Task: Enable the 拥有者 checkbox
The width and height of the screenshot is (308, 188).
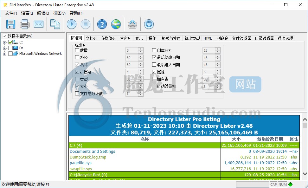Action: [x=154, y=79]
